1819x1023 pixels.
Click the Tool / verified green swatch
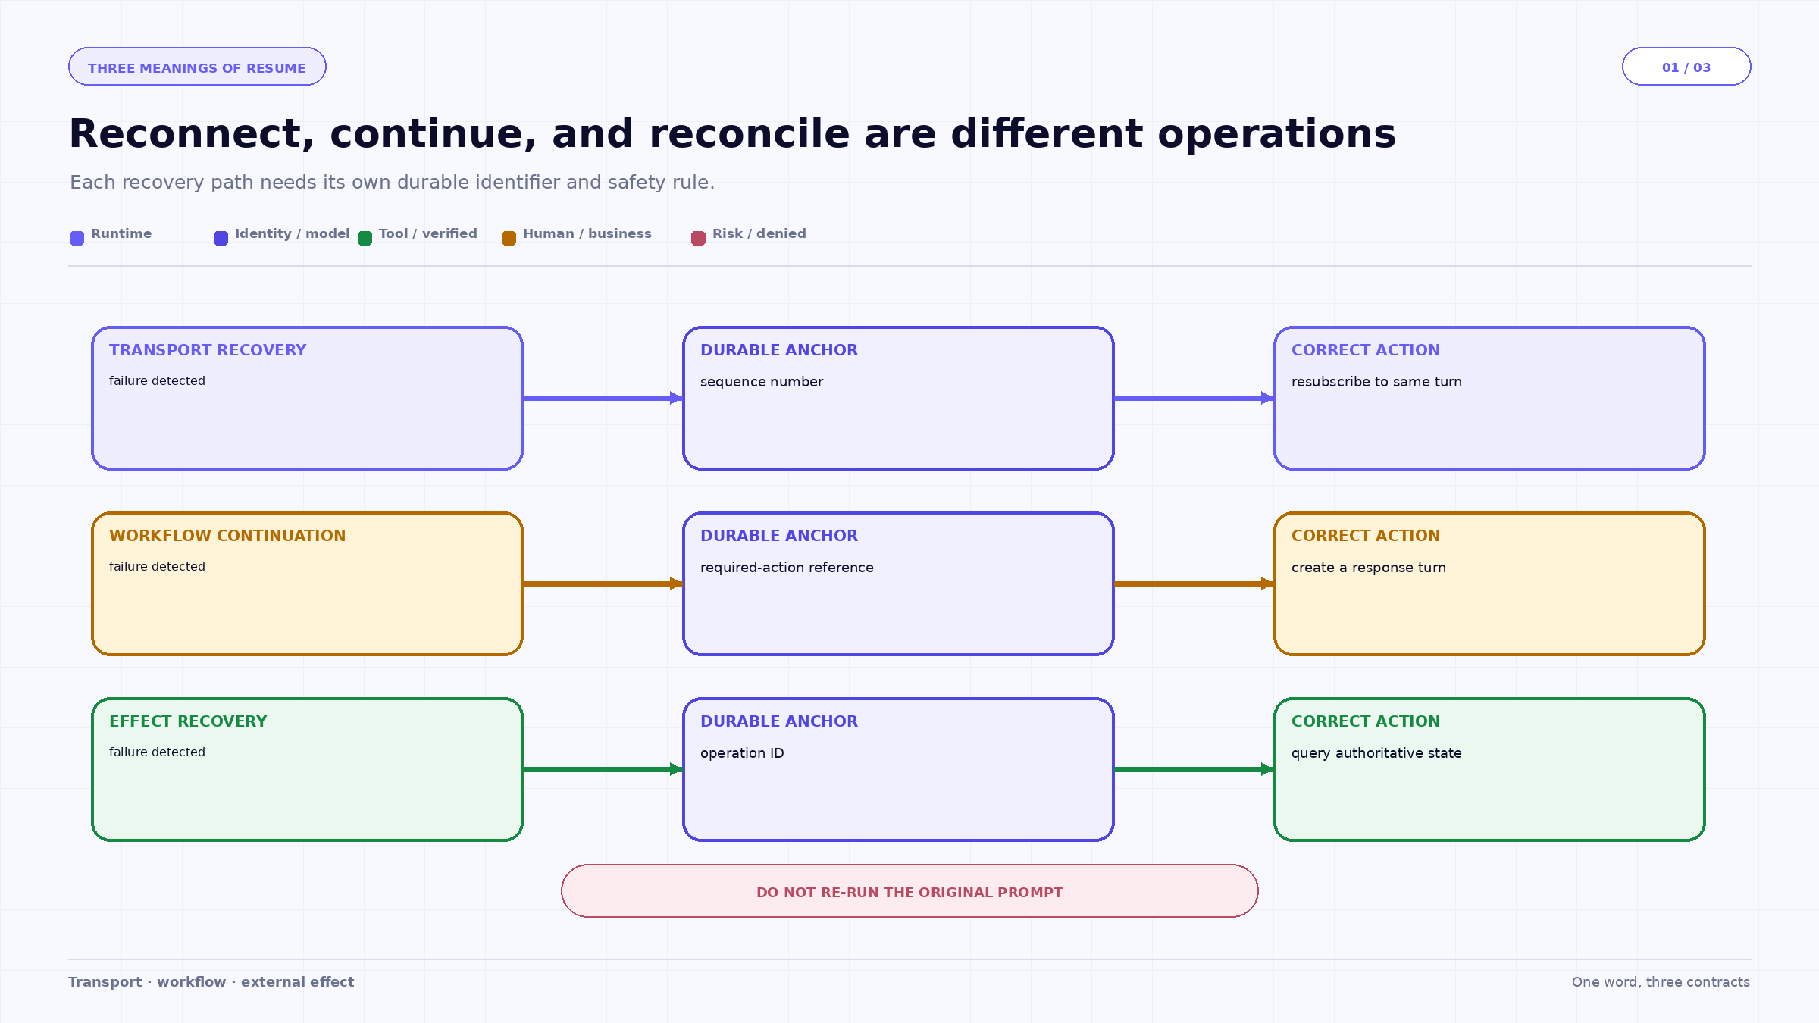point(365,238)
